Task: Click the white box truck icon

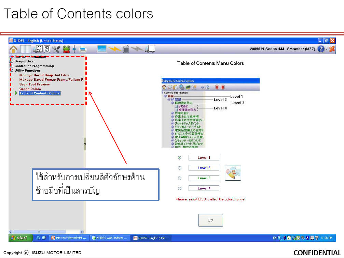Action: [150, 49]
